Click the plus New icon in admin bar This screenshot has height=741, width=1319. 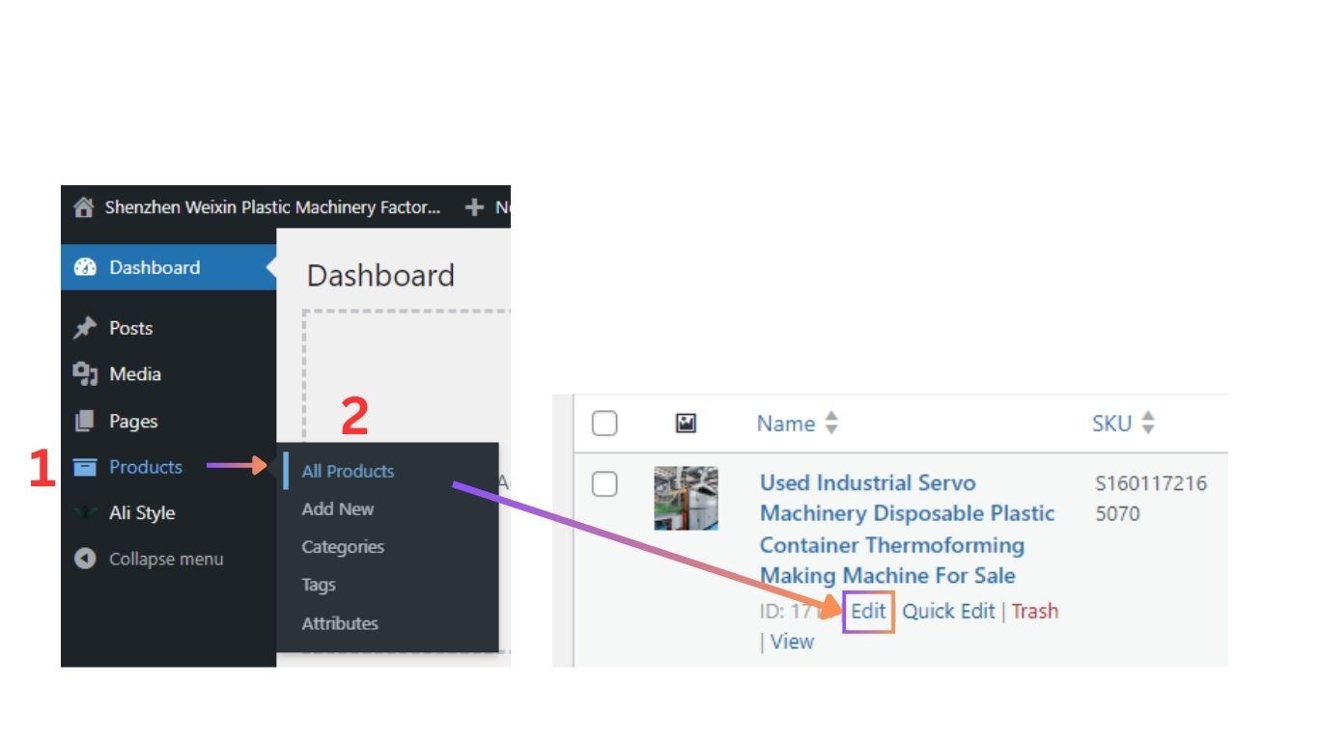pyautogui.click(x=473, y=207)
